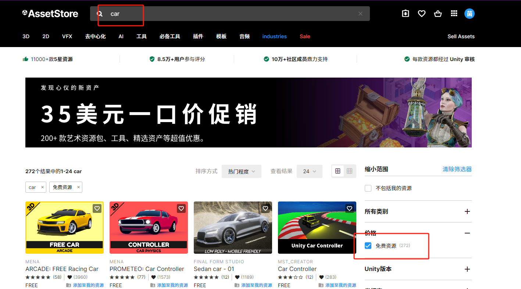Open the Unity Car Controller thumbnail
The height and width of the screenshot is (289, 521).
(317, 228)
